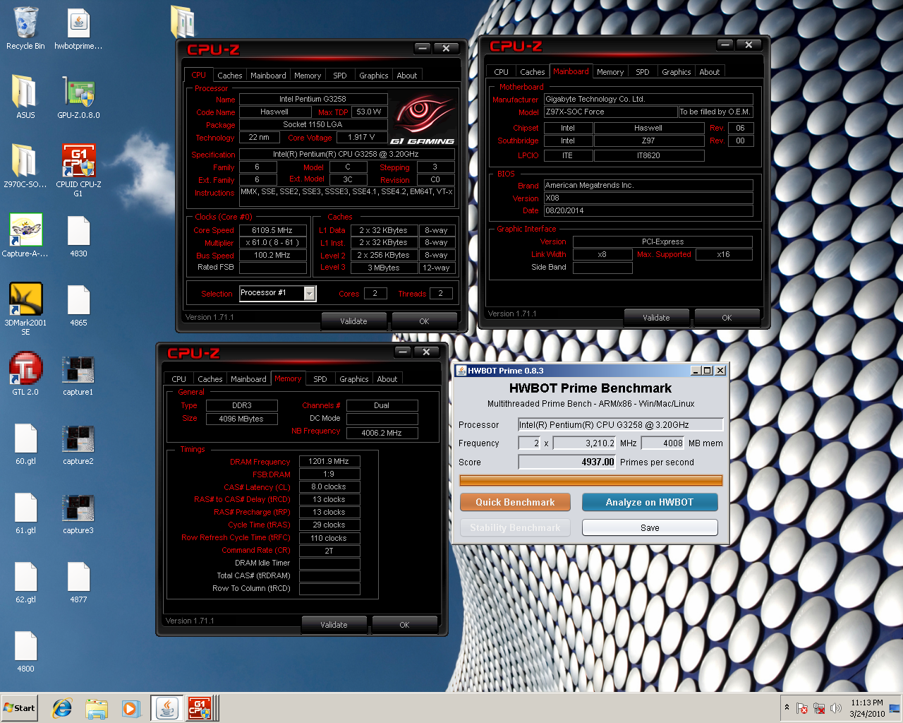This screenshot has height=723, width=903.
Task: Open the volume speaker tray icon
Action: pyautogui.click(x=836, y=708)
